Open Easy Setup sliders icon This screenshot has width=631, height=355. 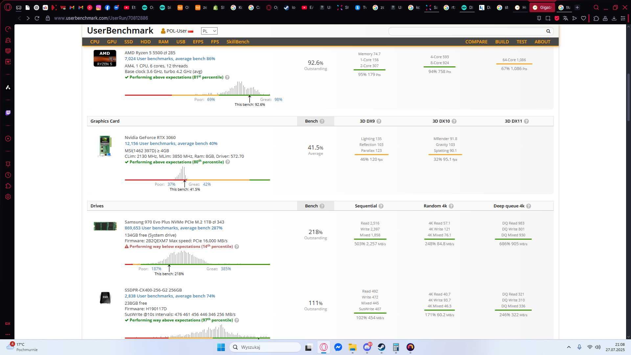[623, 18]
